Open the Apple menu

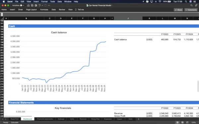tap(4, 2)
